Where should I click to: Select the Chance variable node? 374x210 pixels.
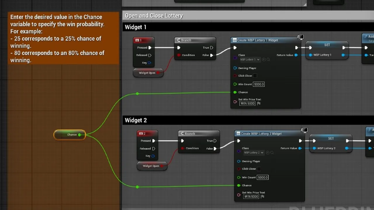(70, 135)
